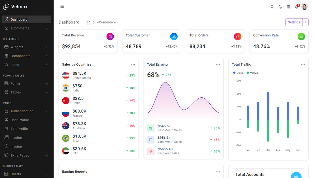Screen dimensions: 313x178
Task: Open Settings dropdown arrow
Action: coord(306,22)
